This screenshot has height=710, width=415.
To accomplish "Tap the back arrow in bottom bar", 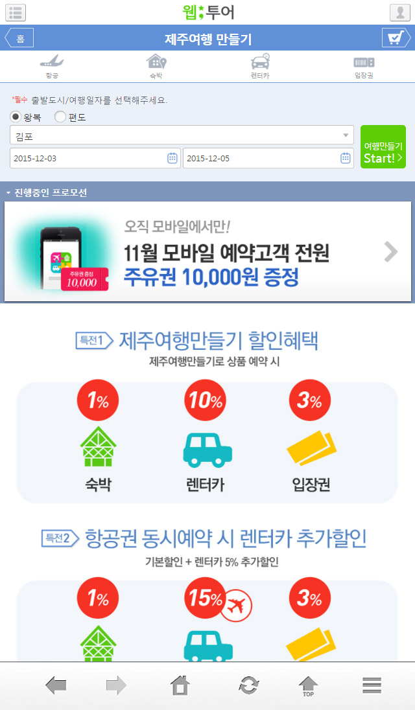I will pyautogui.click(x=56, y=685).
